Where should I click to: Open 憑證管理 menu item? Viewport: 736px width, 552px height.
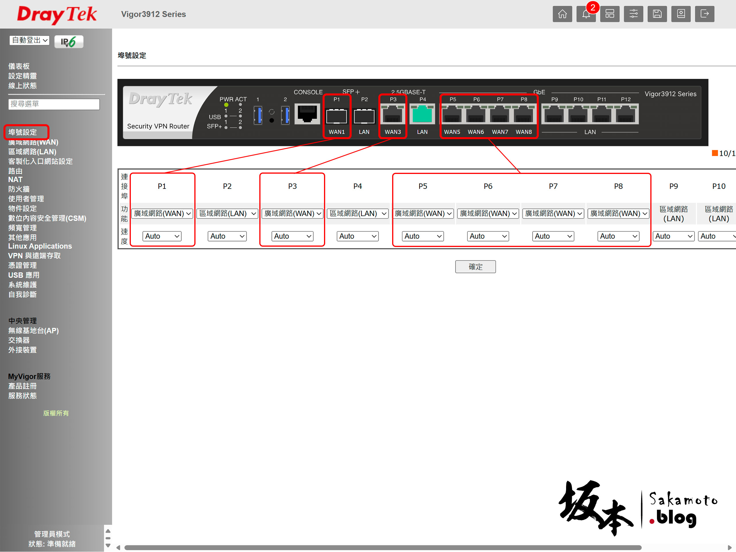coord(23,266)
